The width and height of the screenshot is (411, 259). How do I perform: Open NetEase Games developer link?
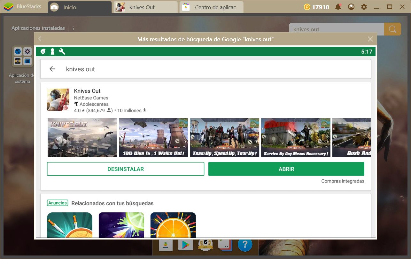pos(91,98)
